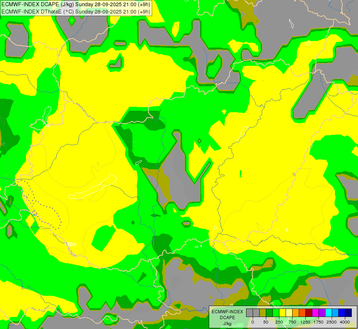This screenshot has width=358, height=329.
Task: Click the '1750' tick label on the legend
Action: pyautogui.click(x=319, y=322)
